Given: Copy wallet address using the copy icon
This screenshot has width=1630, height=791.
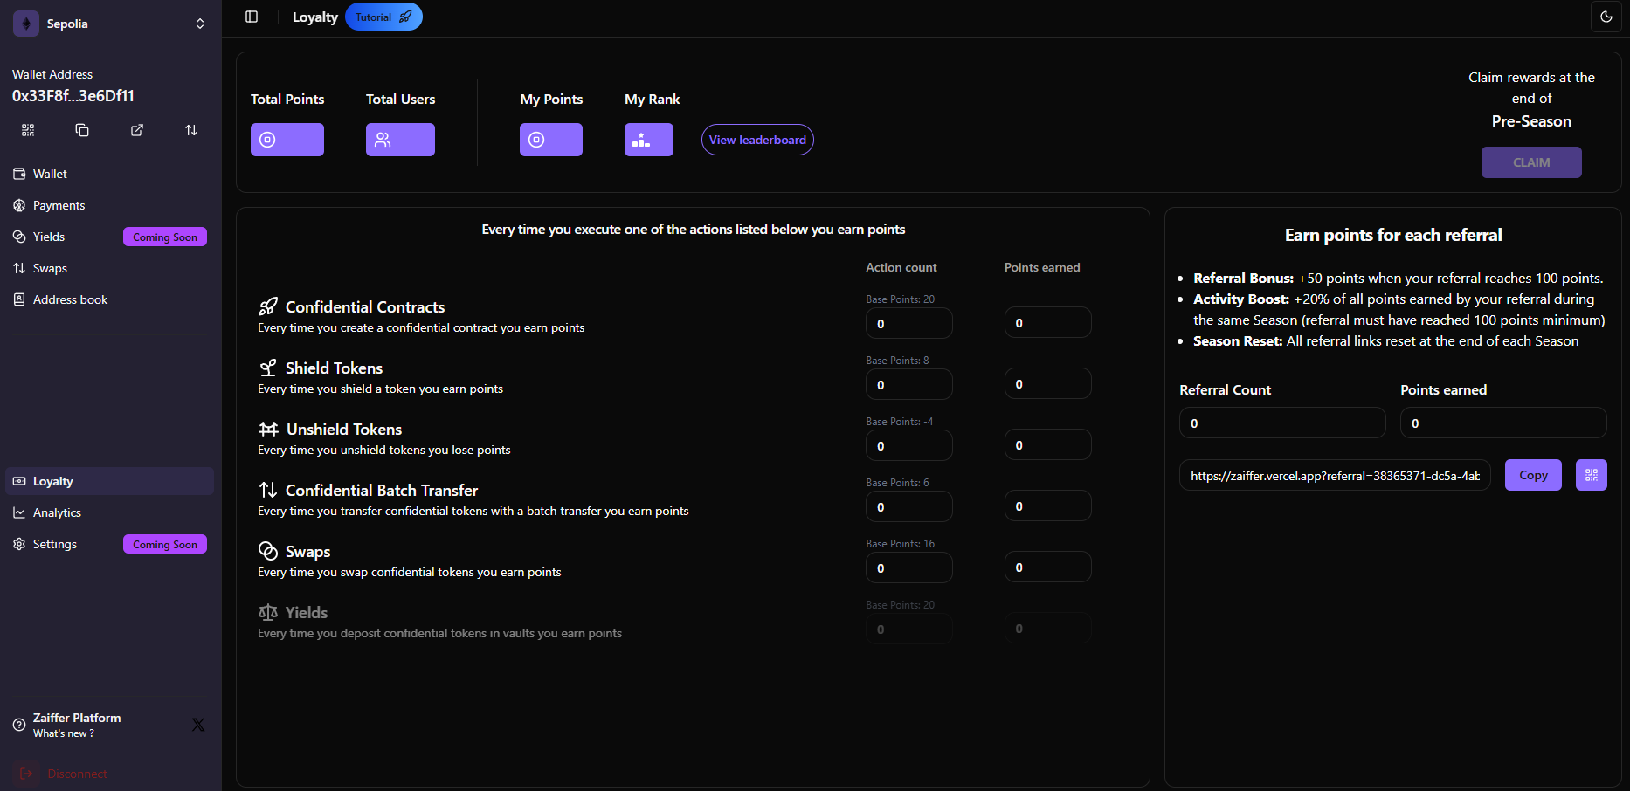Looking at the screenshot, I should [x=82, y=130].
